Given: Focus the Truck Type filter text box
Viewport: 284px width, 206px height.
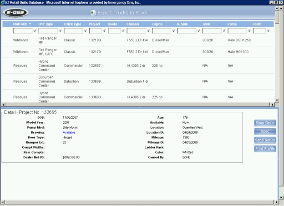Looking at the screenshot, I should (x=73, y=31).
